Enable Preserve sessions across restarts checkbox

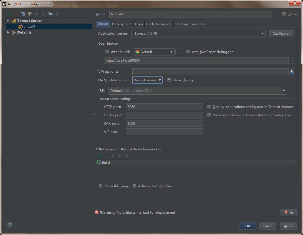coord(209,115)
